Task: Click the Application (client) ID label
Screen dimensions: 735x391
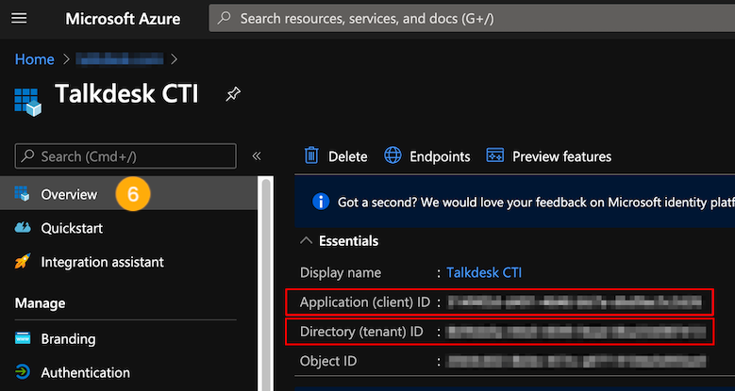Action: [x=365, y=302]
